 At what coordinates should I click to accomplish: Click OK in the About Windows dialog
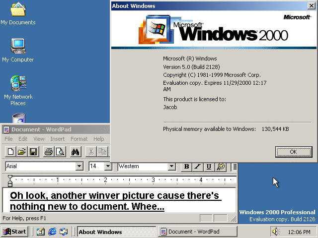point(294,152)
